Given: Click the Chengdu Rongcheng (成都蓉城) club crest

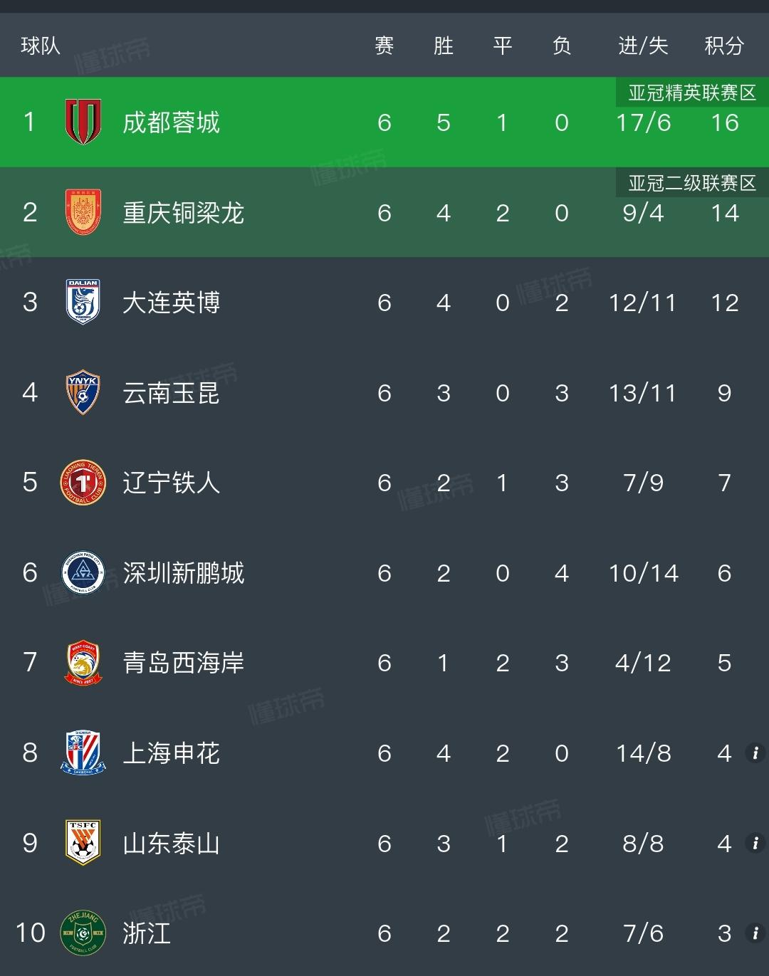Looking at the screenshot, I should tap(83, 122).
